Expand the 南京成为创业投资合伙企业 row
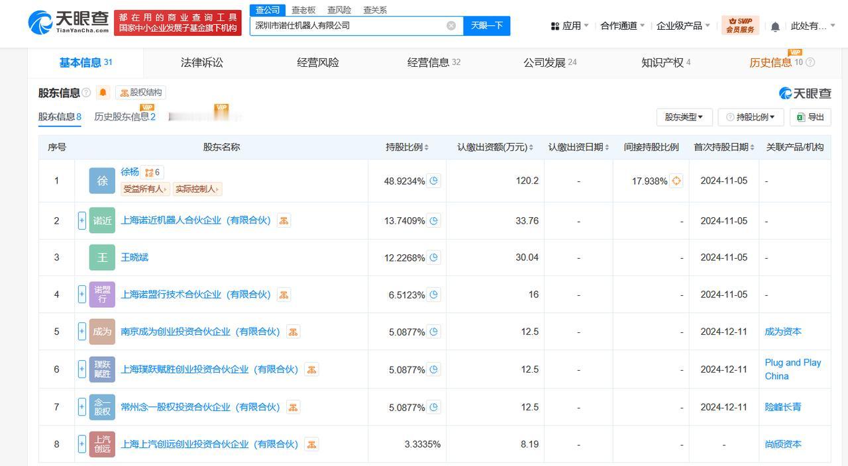The height and width of the screenshot is (466, 848). [x=82, y=332]
